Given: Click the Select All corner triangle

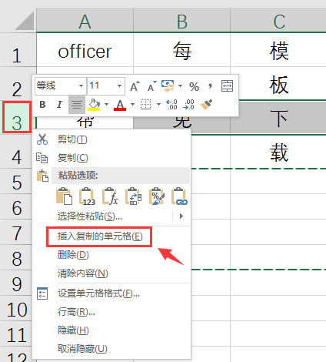Looking at the screenshot, I should pos(25,21).
